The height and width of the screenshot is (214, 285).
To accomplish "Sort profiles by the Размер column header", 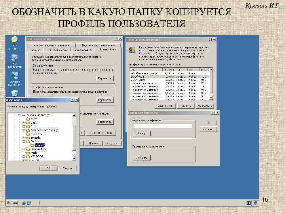I will pos(169,70).
